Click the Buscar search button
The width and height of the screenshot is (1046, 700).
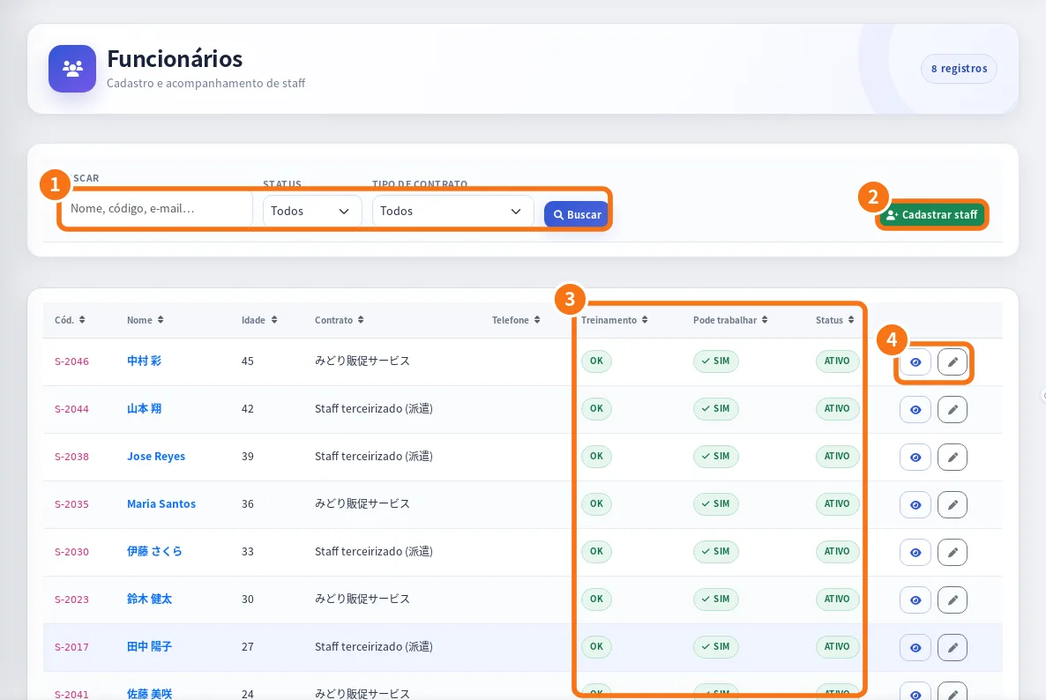tap(577, 214)
